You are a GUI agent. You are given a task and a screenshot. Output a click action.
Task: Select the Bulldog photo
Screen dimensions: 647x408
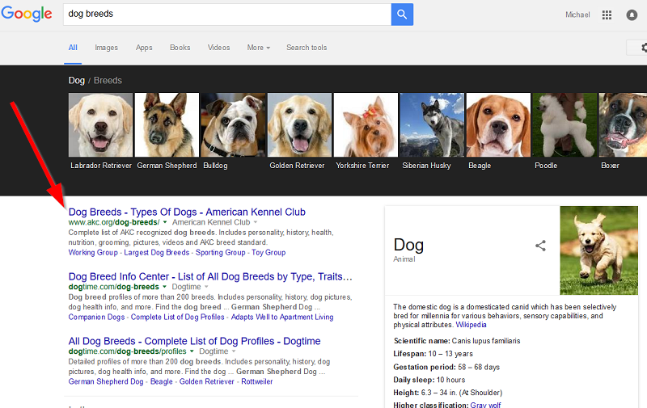(x=233, y=125)
